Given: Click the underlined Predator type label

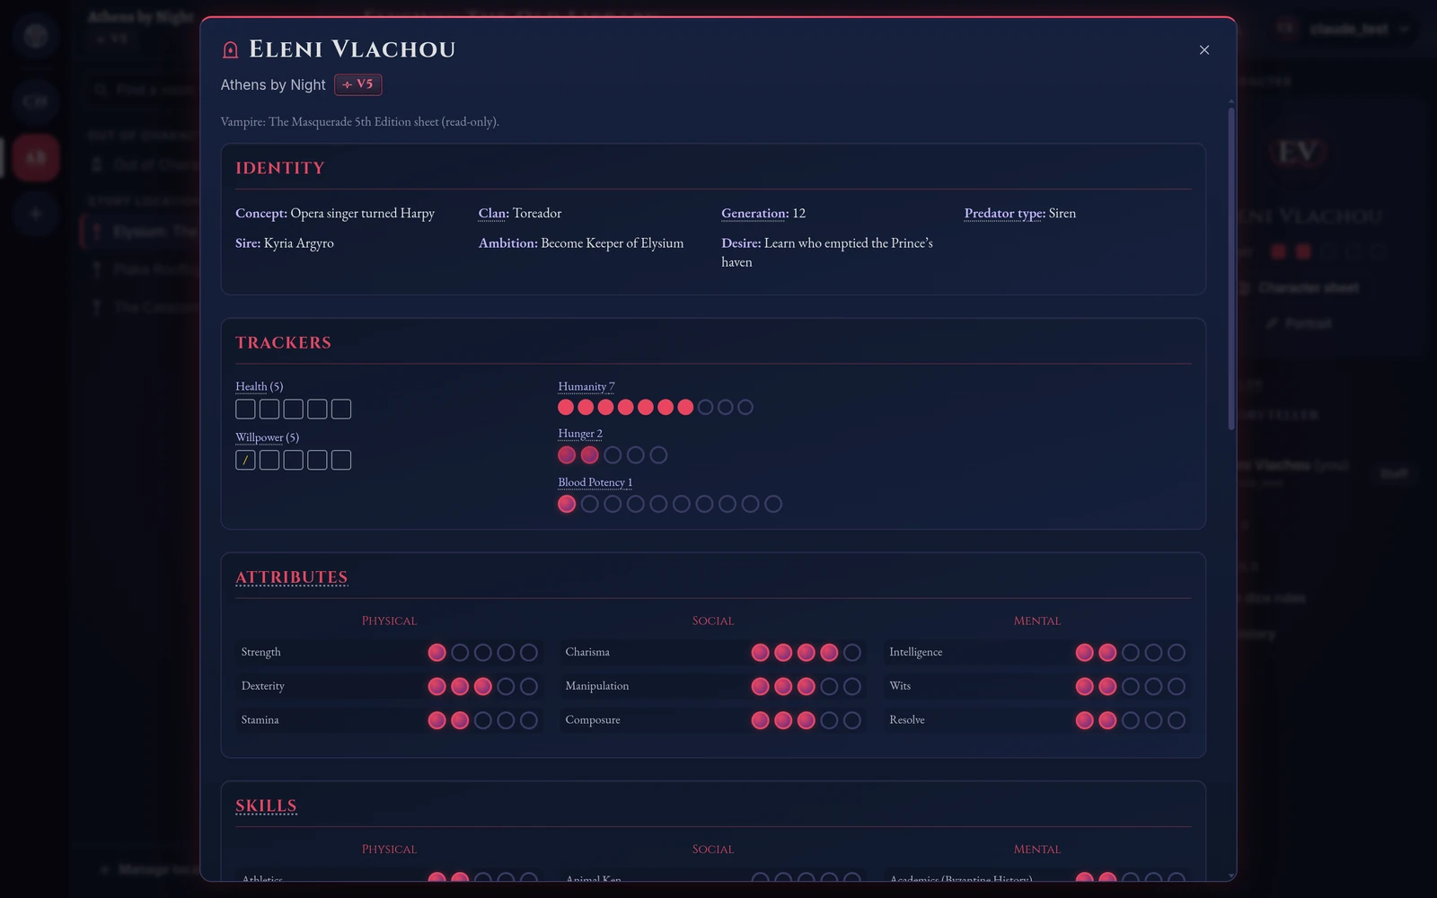Looking at the screenshot, I should (1004, 213).
